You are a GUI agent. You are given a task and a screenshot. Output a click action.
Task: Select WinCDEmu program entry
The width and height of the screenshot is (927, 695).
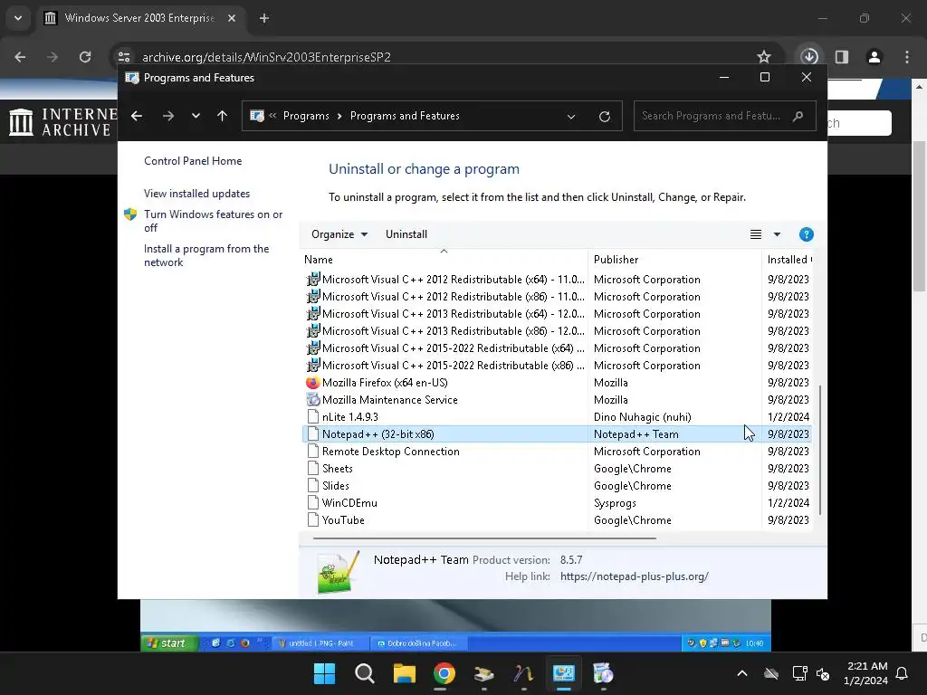tap(557, 502)
